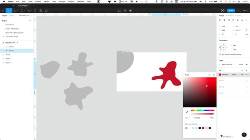This screenshot has width=250, height=140.
Task: Open the File menu
Action: tap(18, 2)
